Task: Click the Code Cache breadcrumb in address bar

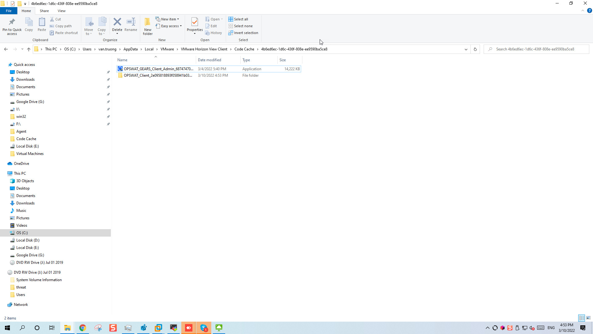Action: [x=244, y=49]
